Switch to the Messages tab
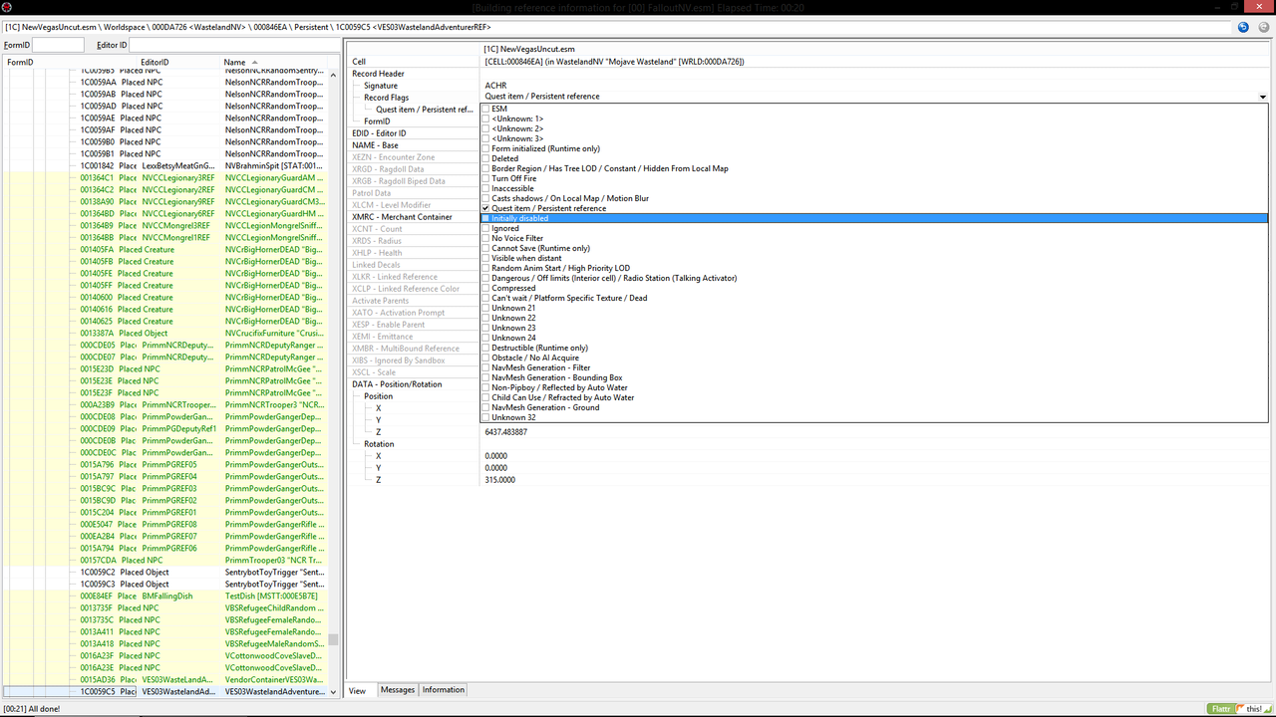The image size is (1276, 717). click(397, 689)
